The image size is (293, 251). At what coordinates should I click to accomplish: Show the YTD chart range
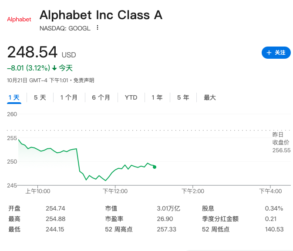131,97
